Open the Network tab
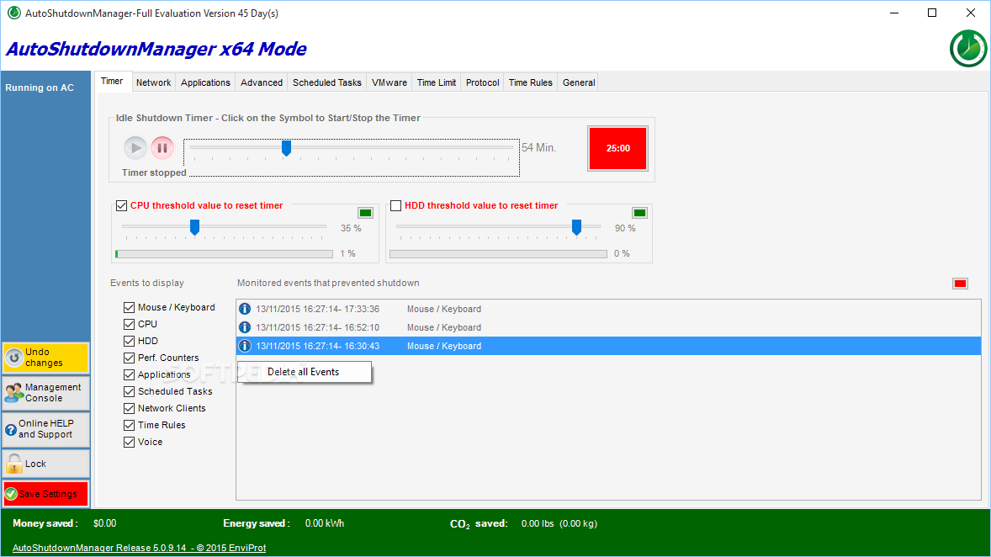991x557 pixels. (154, 82)
